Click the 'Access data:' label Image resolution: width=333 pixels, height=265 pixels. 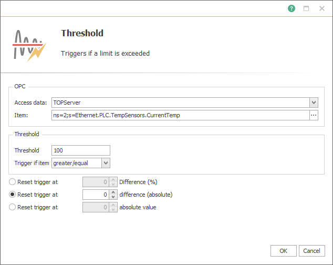(30, 103)
